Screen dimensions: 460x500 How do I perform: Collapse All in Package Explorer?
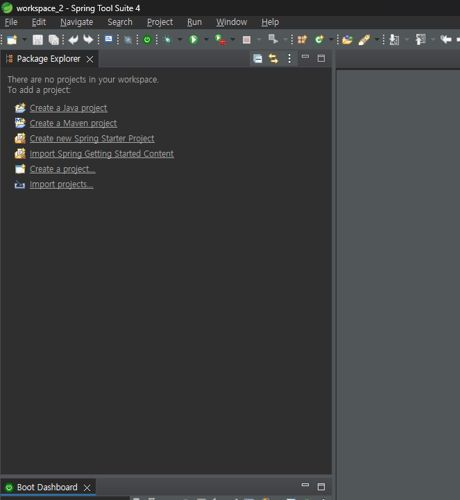257,59
